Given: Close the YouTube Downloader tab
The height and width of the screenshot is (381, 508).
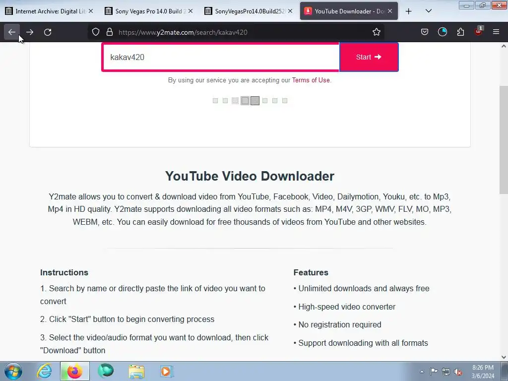Looking at the screenshot, I should 390,11.
